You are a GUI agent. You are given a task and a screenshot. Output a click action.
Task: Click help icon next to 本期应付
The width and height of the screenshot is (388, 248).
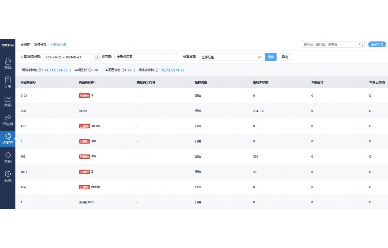(x=89, y=70)
